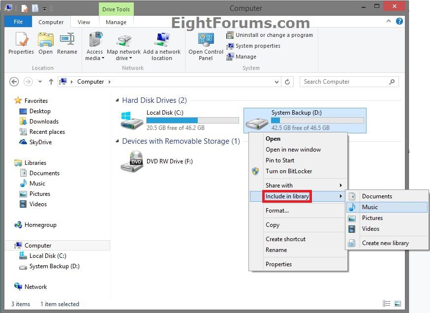This screenshot has height=313, width=430.
Task: Select Libraries in the navigation pane
Action: click(30, 163)
